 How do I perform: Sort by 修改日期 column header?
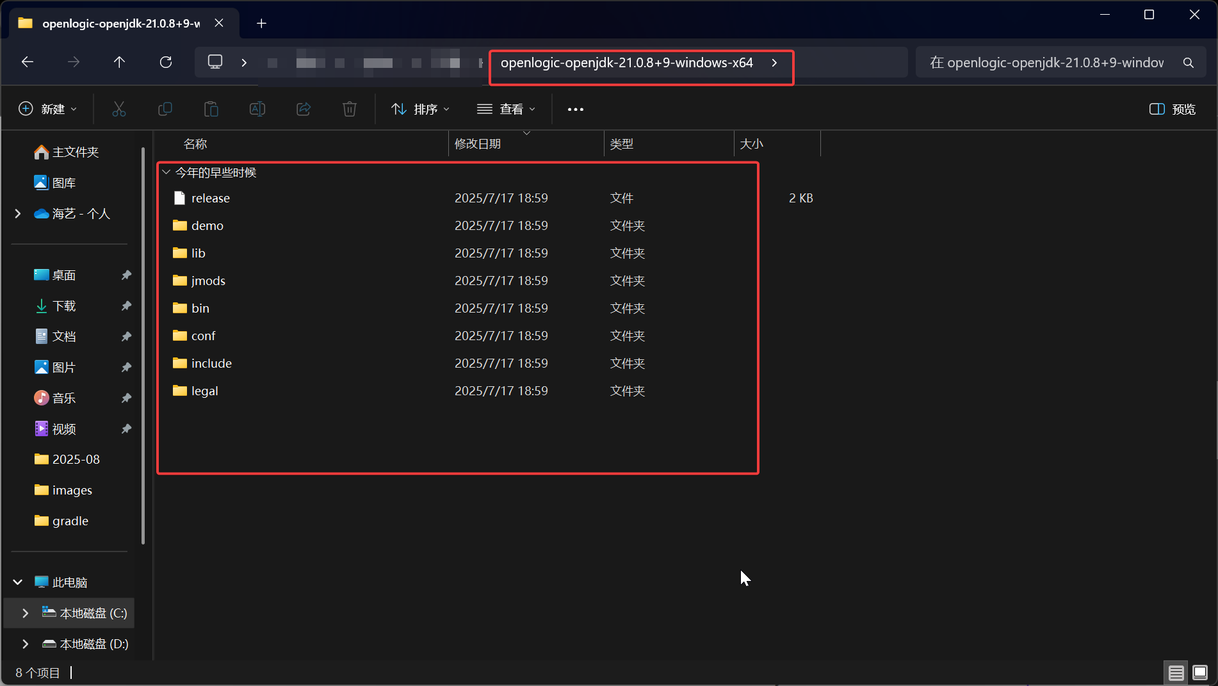coord(478,144)
